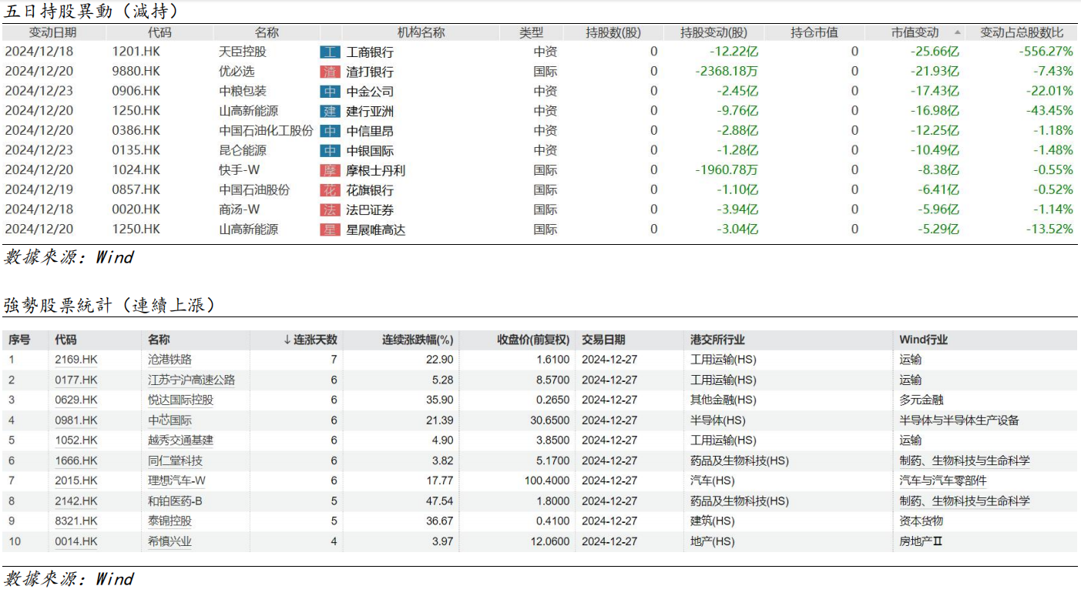Sort by 连涨天数 column header
Image resolution: width=1081 pixels, height=596 pixels.
(311, 340)
